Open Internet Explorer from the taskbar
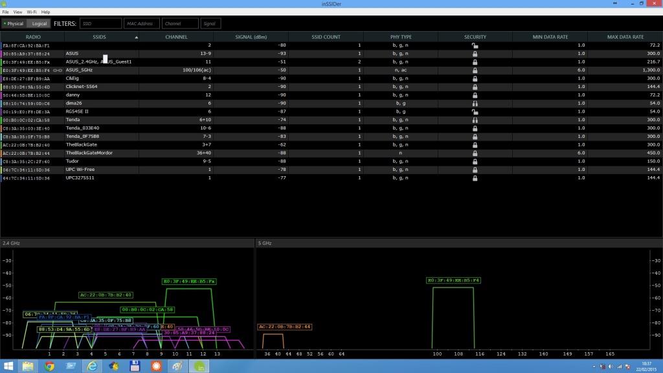This screenshot has width=663, height=373. pos(93,366)
